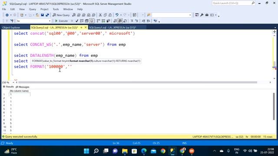Click the editor horizontal scrollbar

pyautogui.click(x=138, y=82)
